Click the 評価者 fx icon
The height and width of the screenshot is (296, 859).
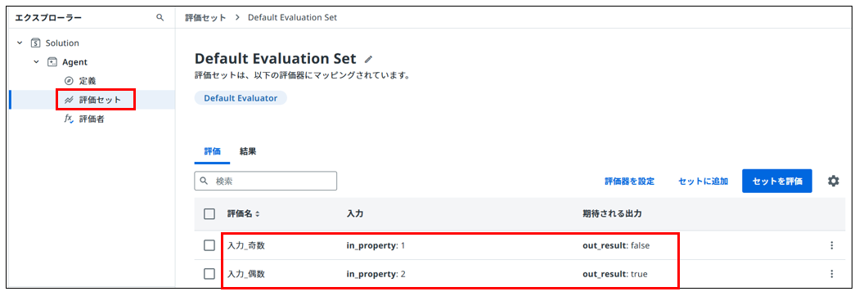point(69,119)
